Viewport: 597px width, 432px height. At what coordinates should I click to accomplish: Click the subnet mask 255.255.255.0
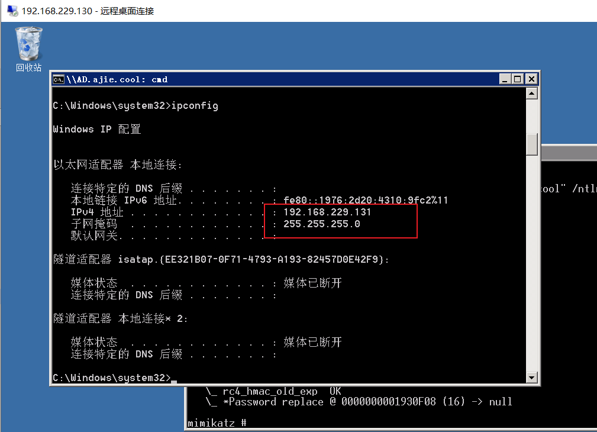click(322, 224)
